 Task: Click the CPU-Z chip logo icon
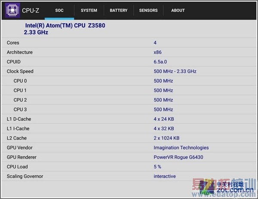pyautogui.click(x=12, y=10)
